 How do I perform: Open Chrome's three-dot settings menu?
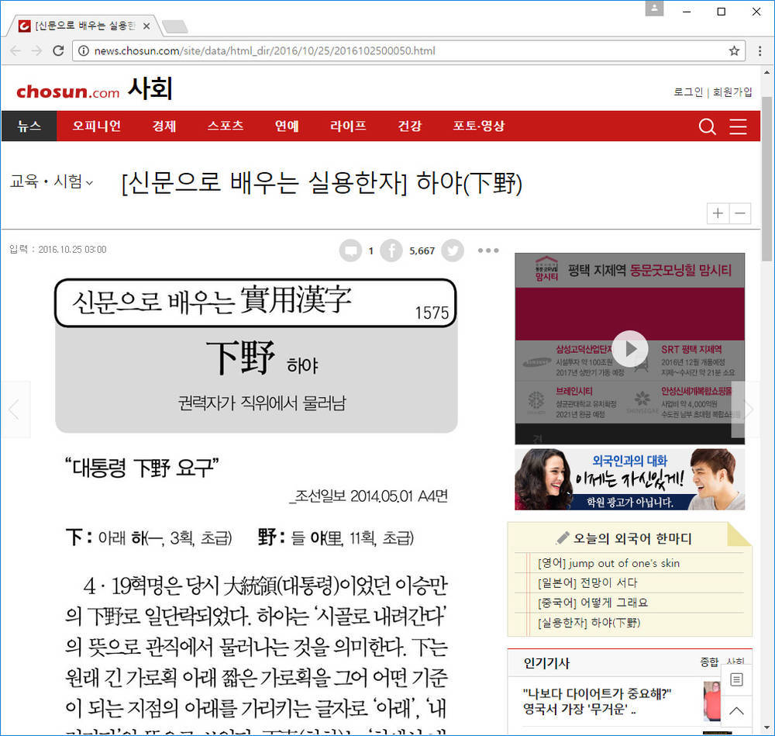759,51
